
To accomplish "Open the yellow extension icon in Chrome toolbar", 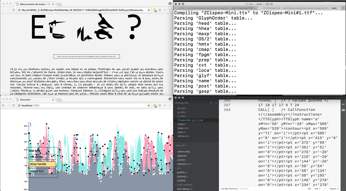I will pos(155,105).
